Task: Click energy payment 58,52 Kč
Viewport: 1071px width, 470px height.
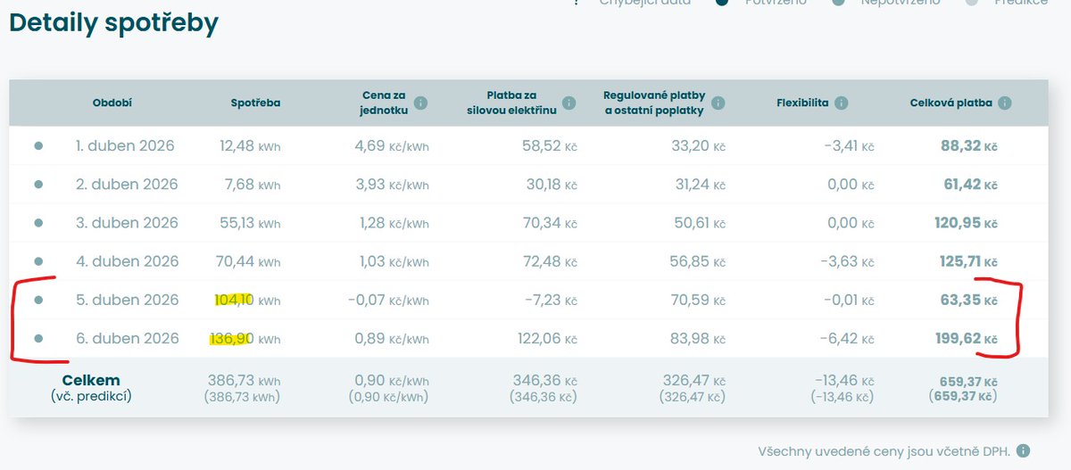Action: click(550, 145)
